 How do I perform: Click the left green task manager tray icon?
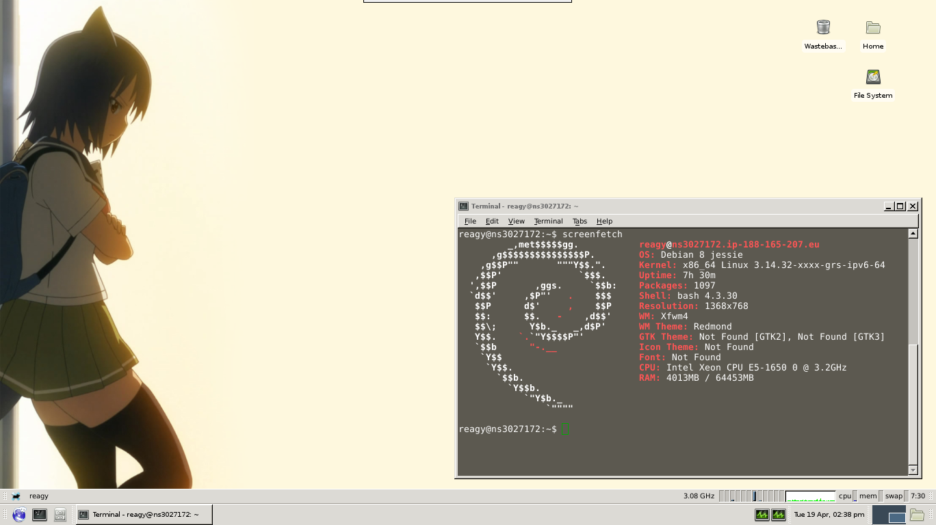pos(762,515)
